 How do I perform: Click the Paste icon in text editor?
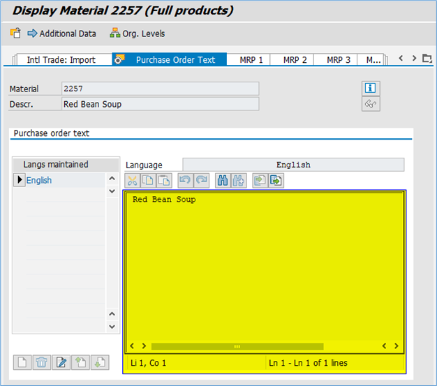pyautogui.click(x=164, y=180)
